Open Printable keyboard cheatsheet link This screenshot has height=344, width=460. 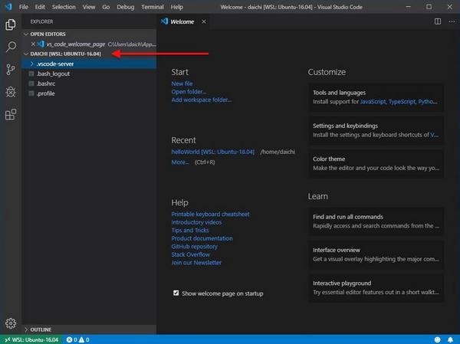(210, 214)
